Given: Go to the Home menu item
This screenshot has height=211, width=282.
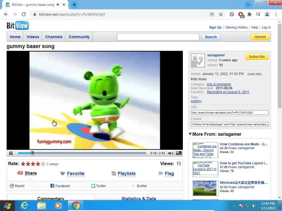Looking at the screenshot, I should [x=15, y=37].
